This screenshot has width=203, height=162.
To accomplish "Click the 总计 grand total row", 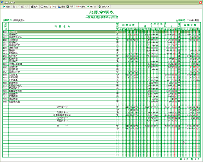I will 101,126.
